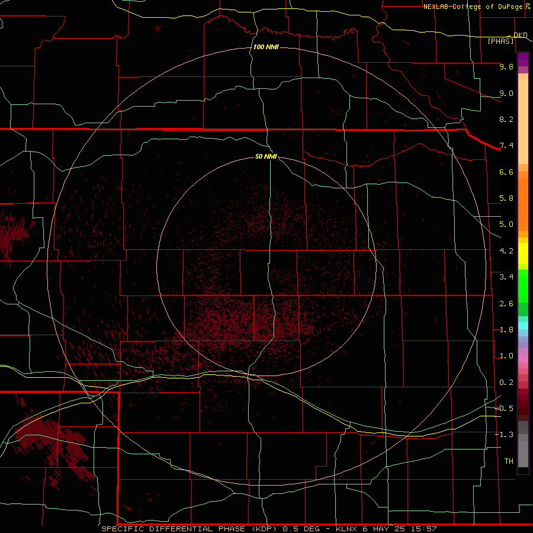The image size is (533, 533).
Task: Click the yellow color bar segment
Action: pyautogui.click(x=523, y=253)
